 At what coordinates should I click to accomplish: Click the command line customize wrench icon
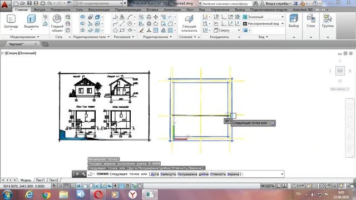coord(83,174)
